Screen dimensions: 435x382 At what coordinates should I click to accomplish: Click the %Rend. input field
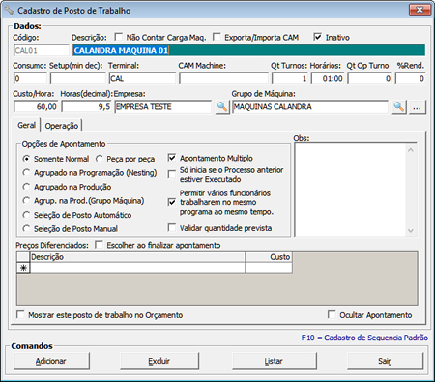tap(411, 78)
